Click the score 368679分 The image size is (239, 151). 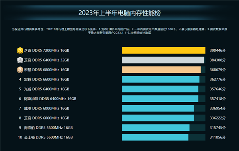pyautogui.click(x=217, y=70)
